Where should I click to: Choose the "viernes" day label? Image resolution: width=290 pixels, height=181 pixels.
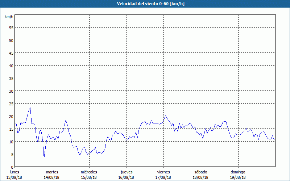[163, 172]
